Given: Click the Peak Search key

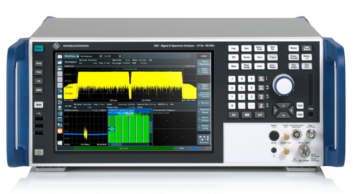Looking at the screenshot, I should [307, 48].
